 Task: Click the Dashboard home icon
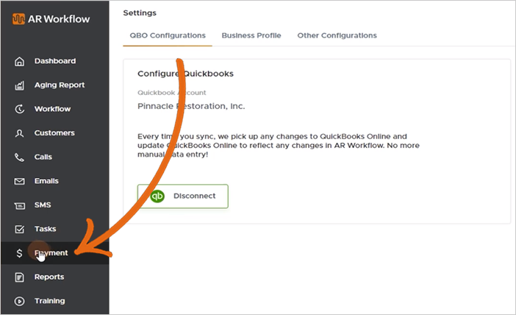(x=20, y=61)
